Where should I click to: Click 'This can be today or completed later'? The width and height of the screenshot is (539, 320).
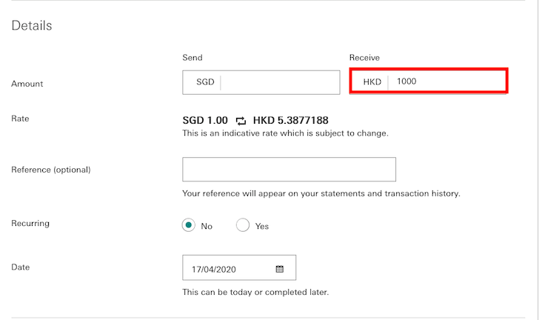[x=255, y=292]
